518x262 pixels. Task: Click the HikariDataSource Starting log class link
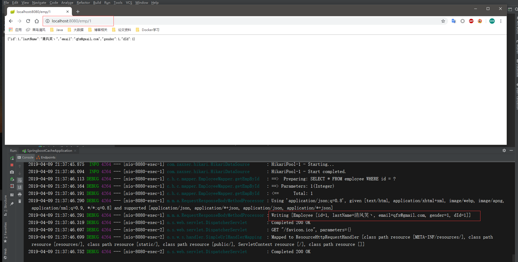tap(208, 164)
